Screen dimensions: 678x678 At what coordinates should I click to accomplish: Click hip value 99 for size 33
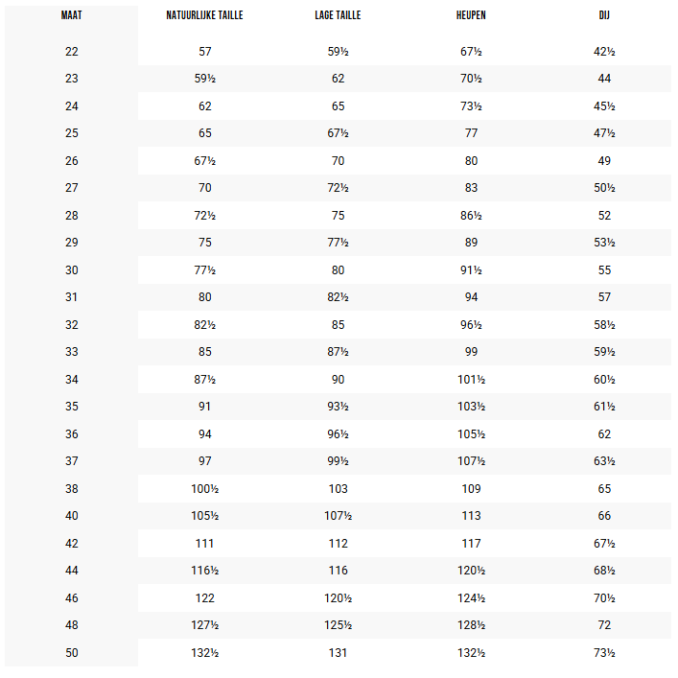click(471, 352)
